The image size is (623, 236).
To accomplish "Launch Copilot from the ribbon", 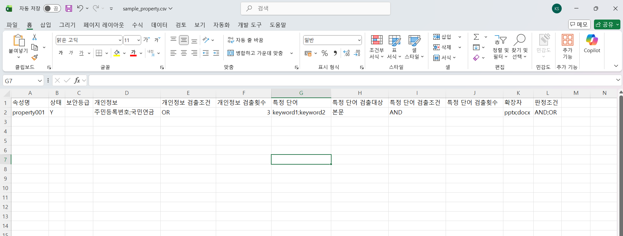I will [x=592, y=44].
